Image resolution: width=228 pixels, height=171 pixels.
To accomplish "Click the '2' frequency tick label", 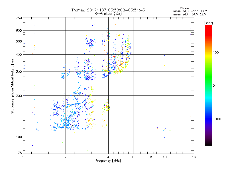I will click(x=66, y=157).
